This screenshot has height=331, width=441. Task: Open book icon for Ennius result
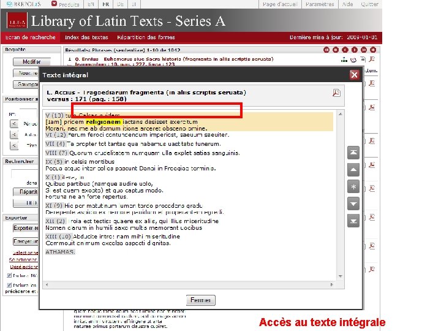pos(353,59)
